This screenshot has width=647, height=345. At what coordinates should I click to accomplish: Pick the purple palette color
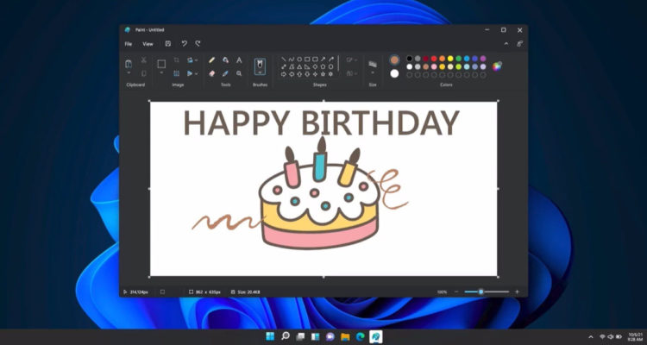tap(483, 59)
